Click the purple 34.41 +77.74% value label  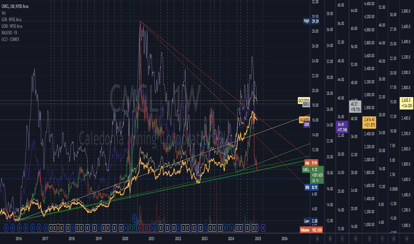coord(342,127)
